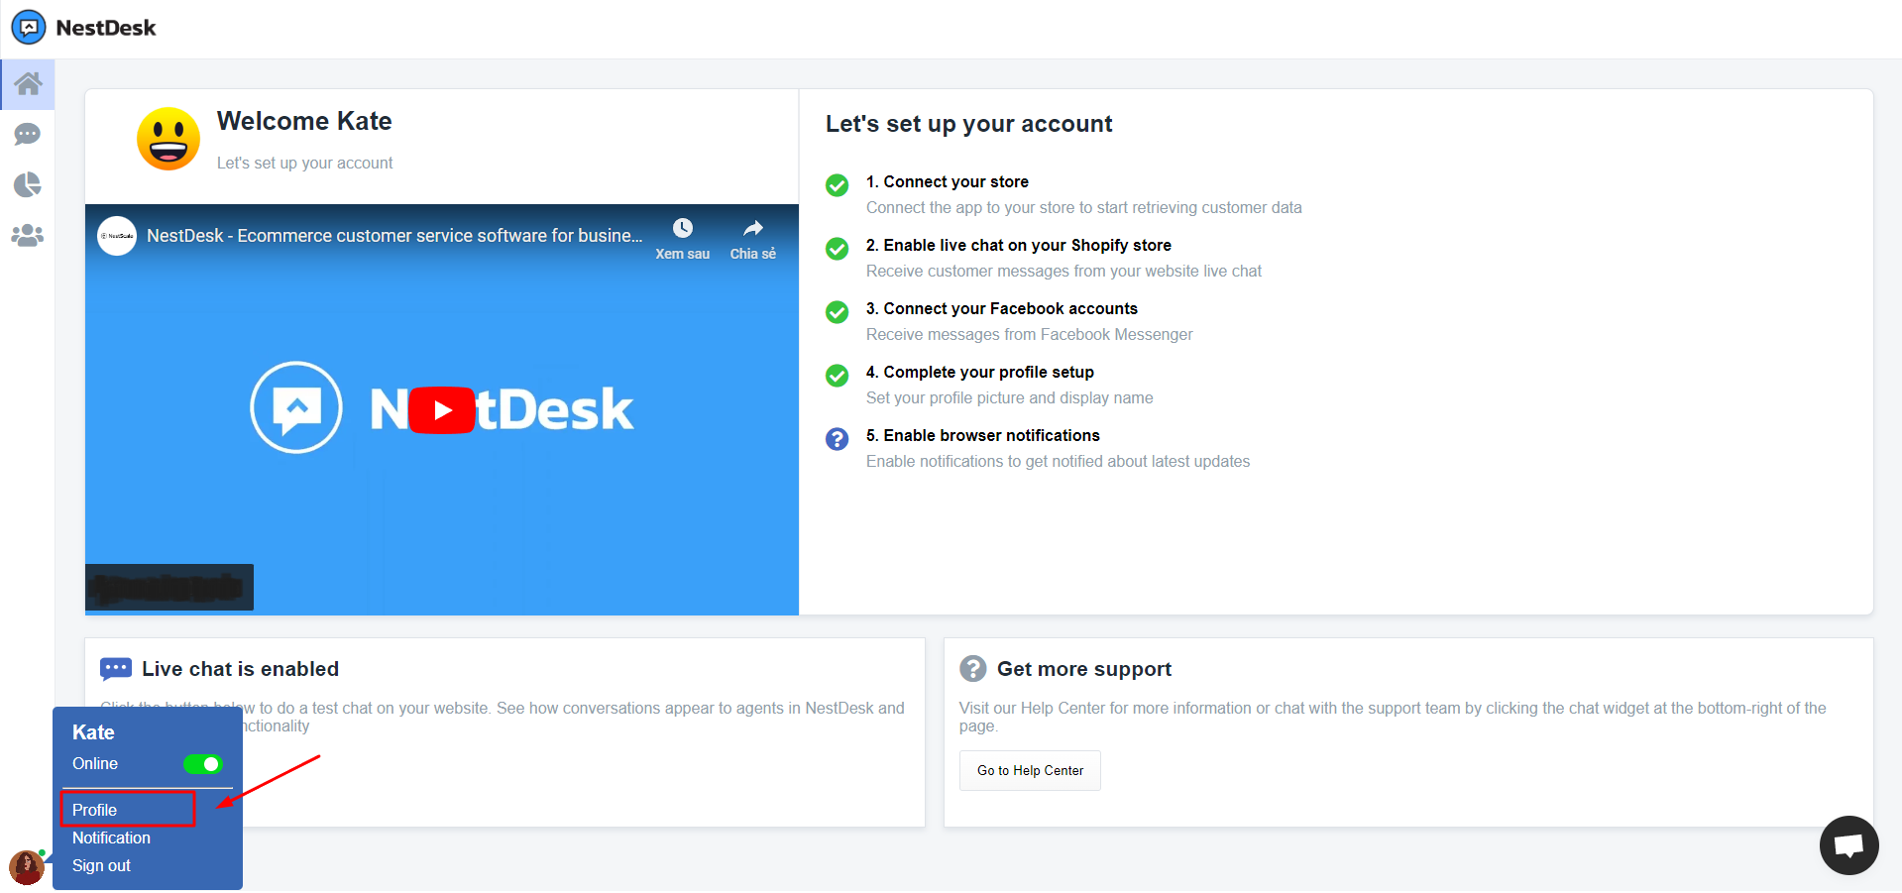This screenshot has height=893, width=1902.
Task: Click the Welcome Kate heading
Action: [x=304, y=121]
